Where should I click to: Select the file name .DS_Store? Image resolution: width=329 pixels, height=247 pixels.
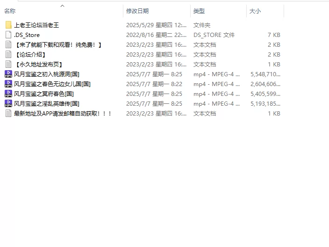pos(27,35)
